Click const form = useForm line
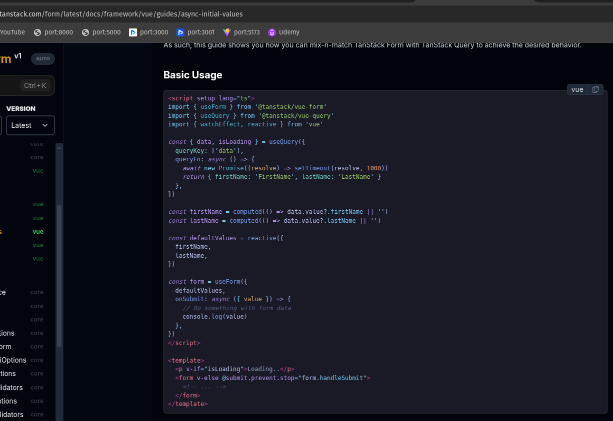The width and height of the screenshot is (613, 421). (208, 282)
